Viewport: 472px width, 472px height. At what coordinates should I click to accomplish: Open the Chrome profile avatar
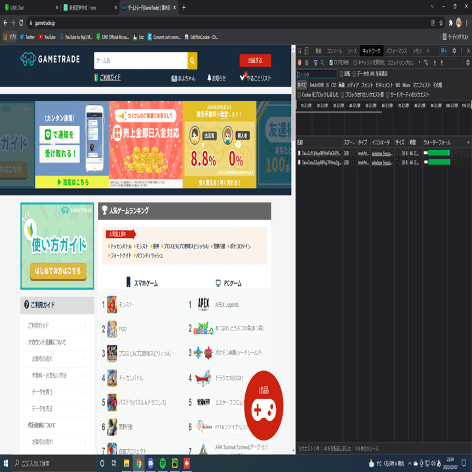(459, 23)
